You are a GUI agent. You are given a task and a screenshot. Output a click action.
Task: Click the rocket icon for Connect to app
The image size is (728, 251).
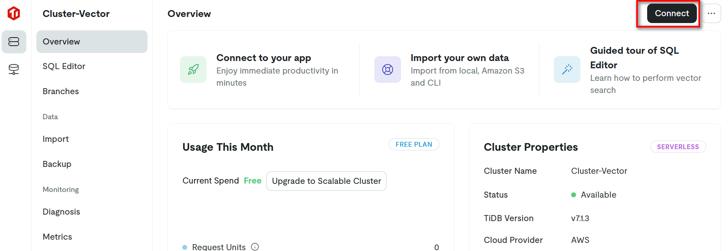coord(193,70)
